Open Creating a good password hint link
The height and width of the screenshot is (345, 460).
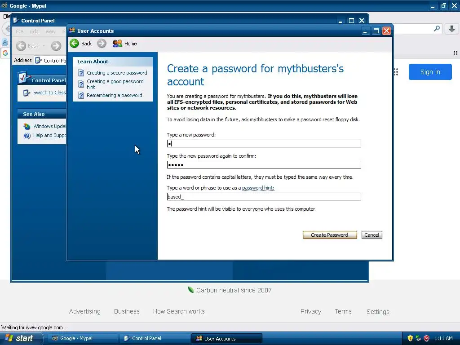tap(115, 84)
